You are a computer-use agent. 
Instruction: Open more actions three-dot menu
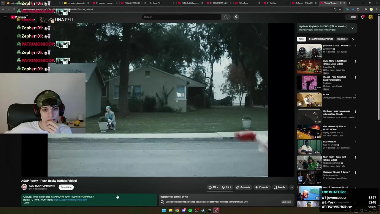click(292, 187)
